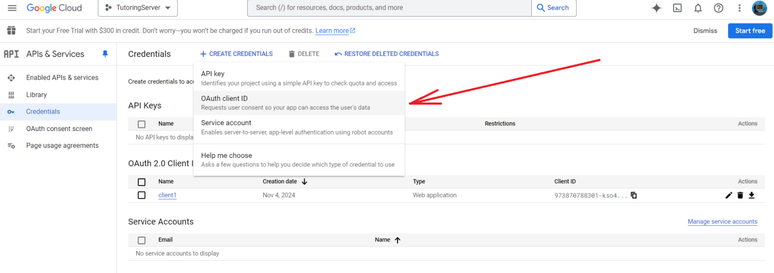Image resolution: width=774 pixels, height=273 pixels.
Task: Activate Cloud Shell terminal icon
Action: pos(677,8)
